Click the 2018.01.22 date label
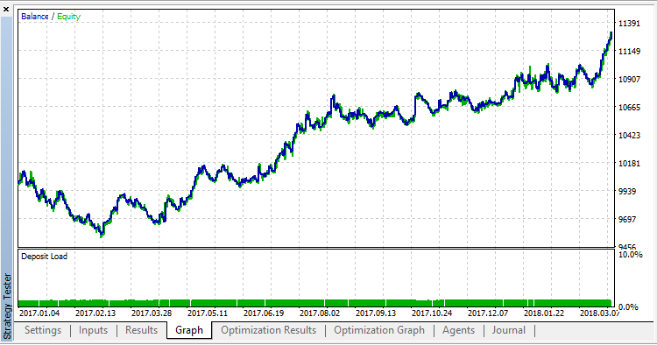 (544, 313)
